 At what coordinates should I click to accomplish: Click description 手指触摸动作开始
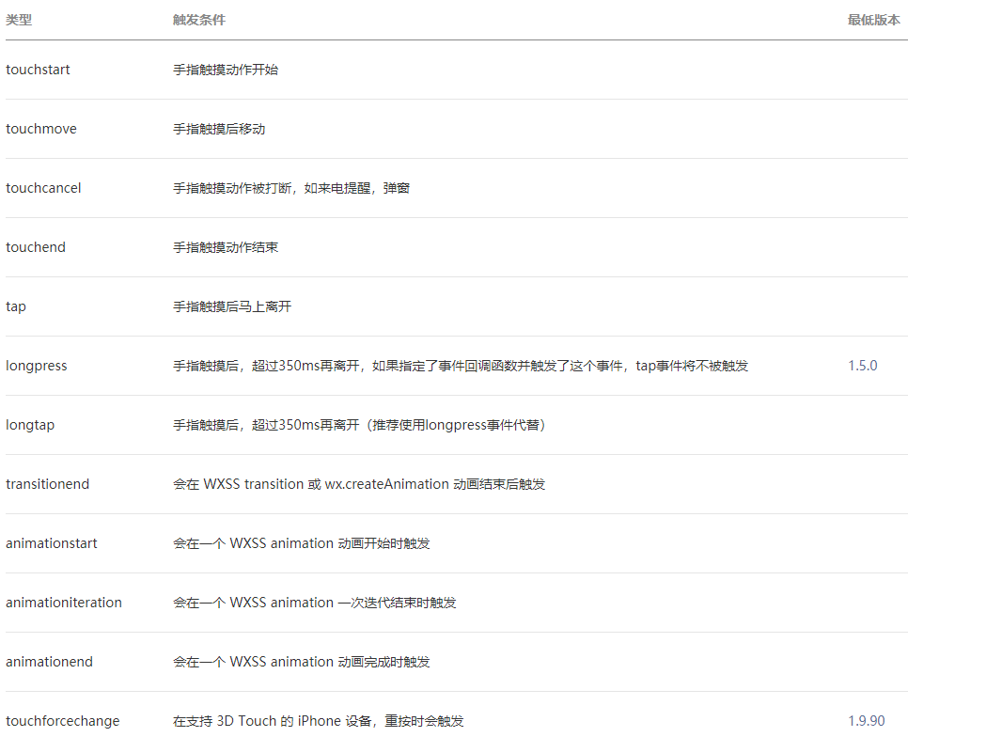point(226,70)
